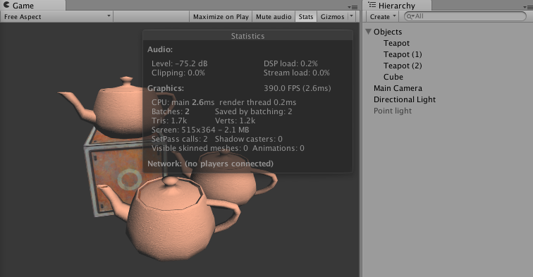Viewport: 533px width, 277px height.
Task: Select the Teapot object
Action: pos(396,43)
